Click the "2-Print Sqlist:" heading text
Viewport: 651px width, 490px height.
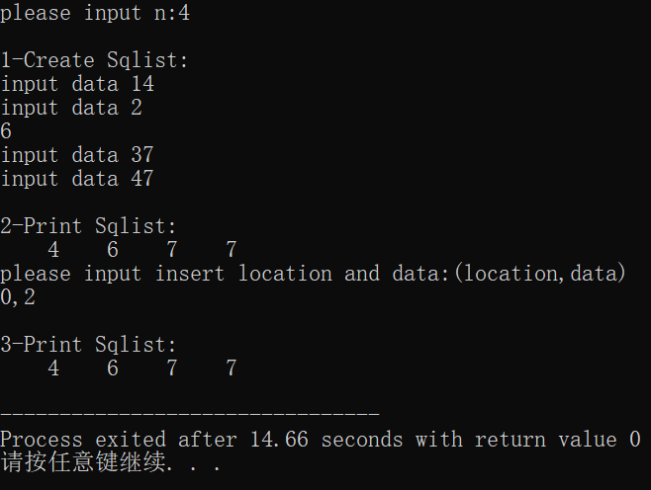(x=89, y=226)
